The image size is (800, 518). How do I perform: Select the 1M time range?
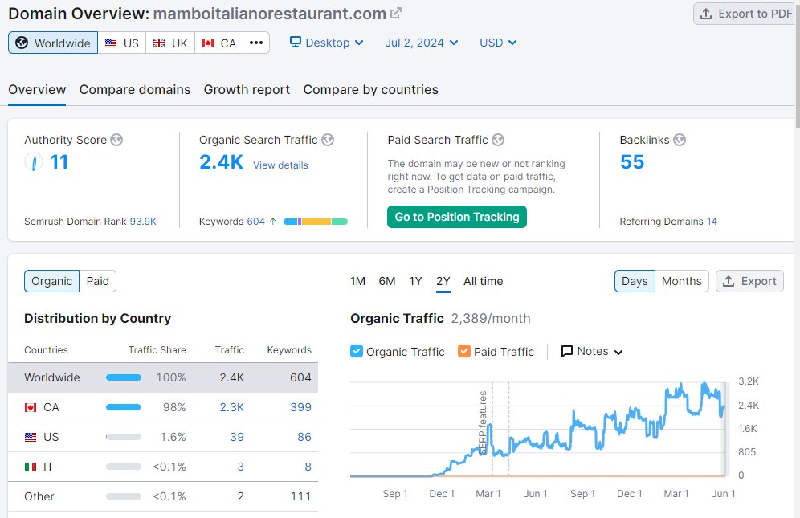pos(357,281)
